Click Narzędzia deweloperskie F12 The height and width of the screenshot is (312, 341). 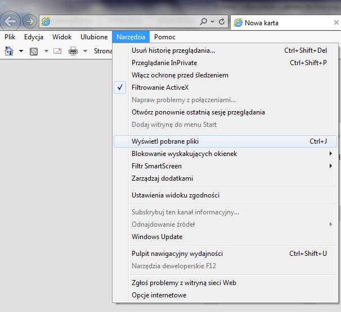[225, 266]
